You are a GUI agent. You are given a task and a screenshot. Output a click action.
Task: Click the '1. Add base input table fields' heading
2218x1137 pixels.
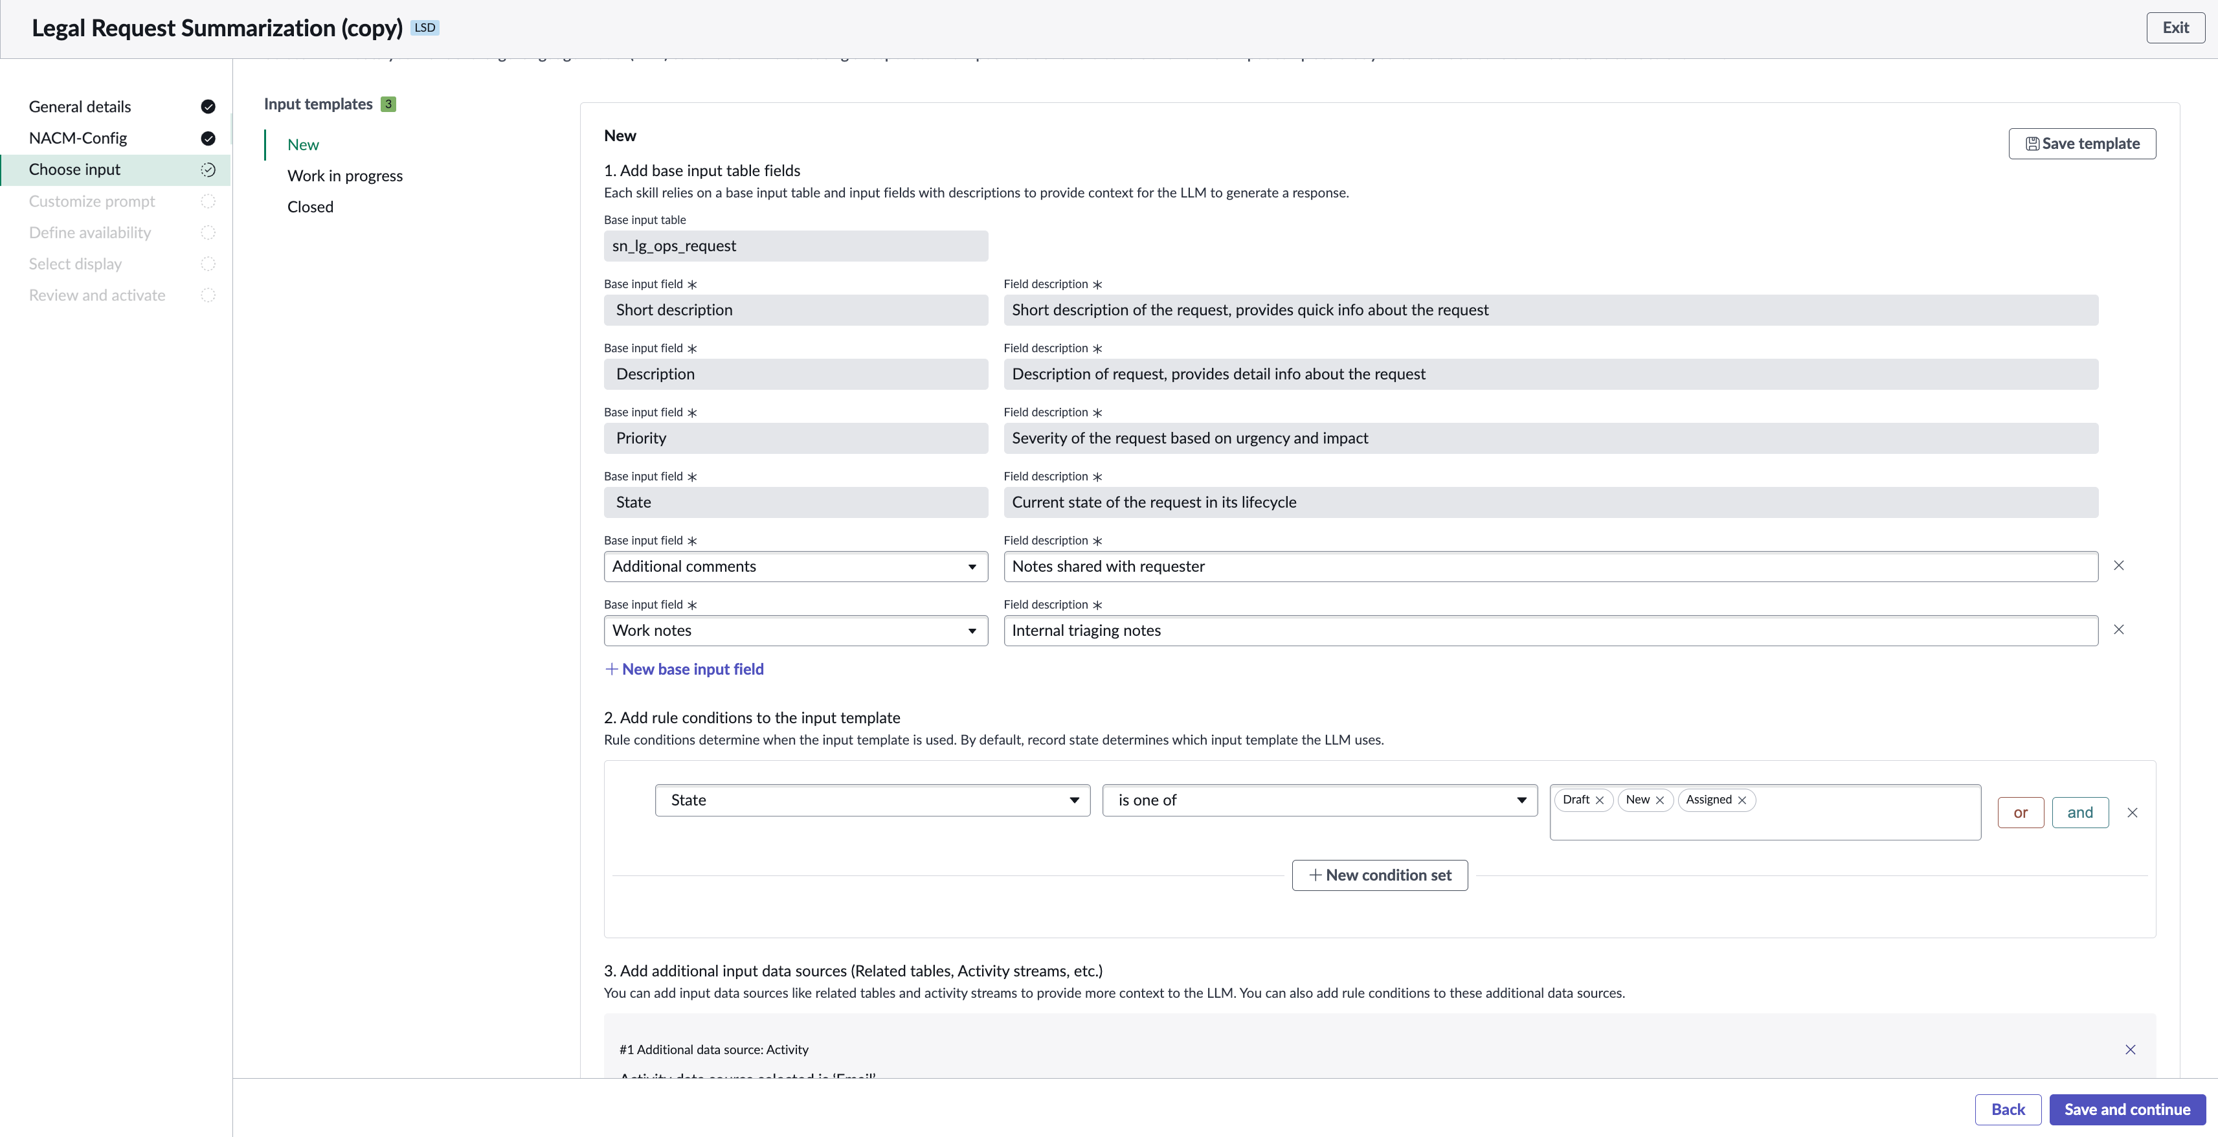point(702,170)
